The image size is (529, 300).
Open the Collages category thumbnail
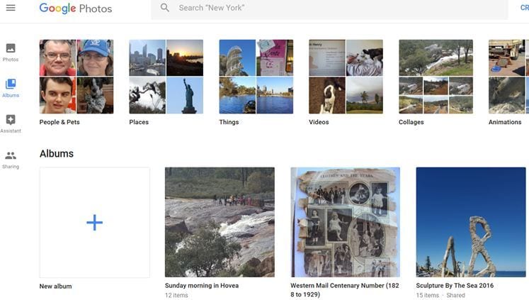tap(436, 77)
